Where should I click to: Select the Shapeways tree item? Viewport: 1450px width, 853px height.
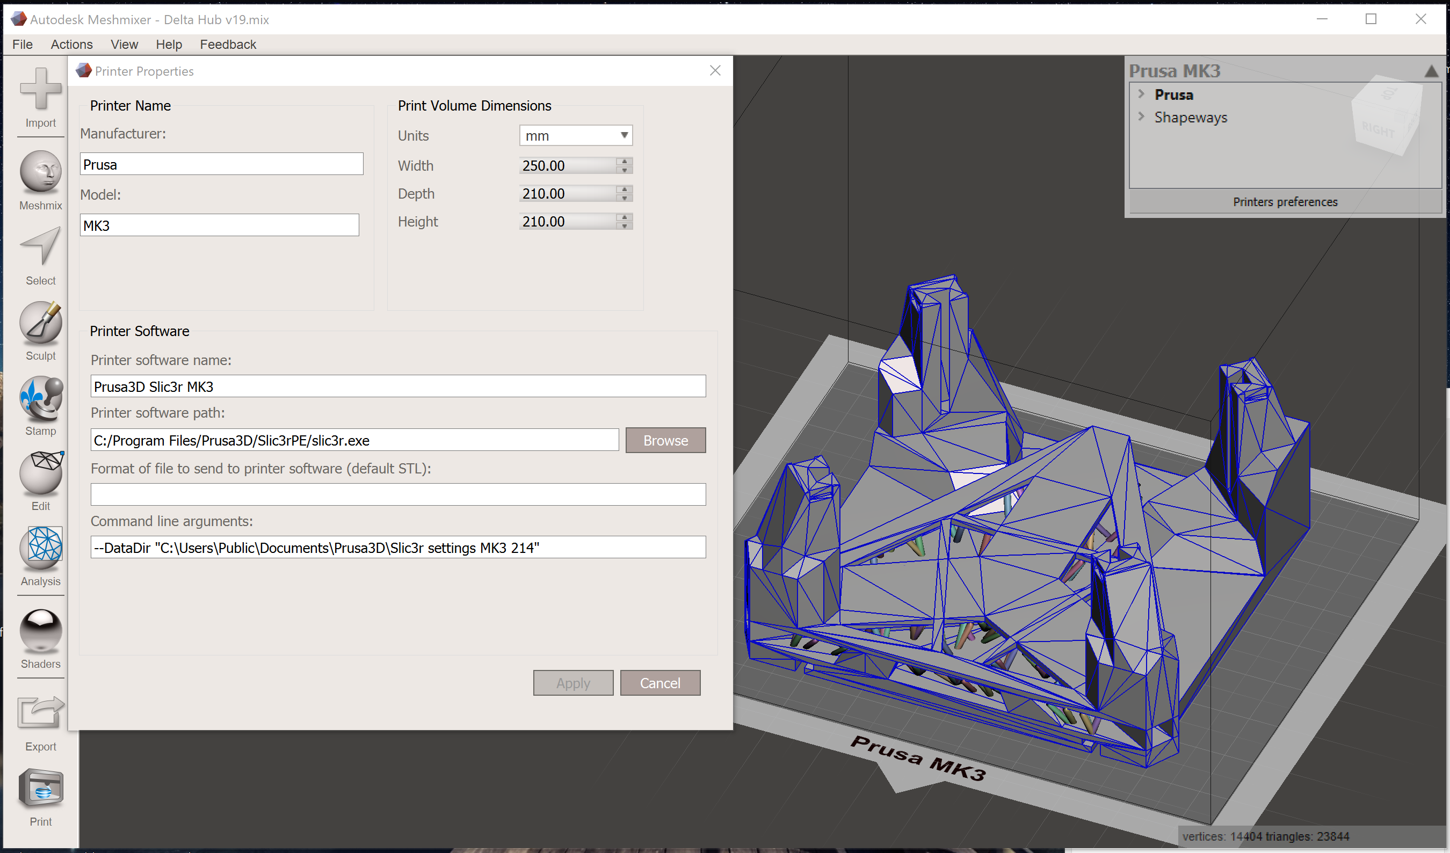coord(1191,118)
